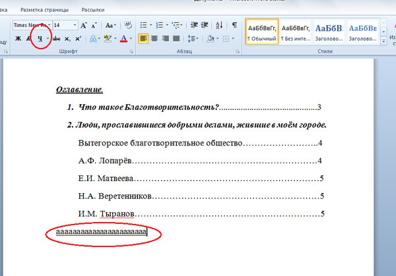Click Increase Indent icon
Viewport: 396px width, 276px height.
point(205,25)
